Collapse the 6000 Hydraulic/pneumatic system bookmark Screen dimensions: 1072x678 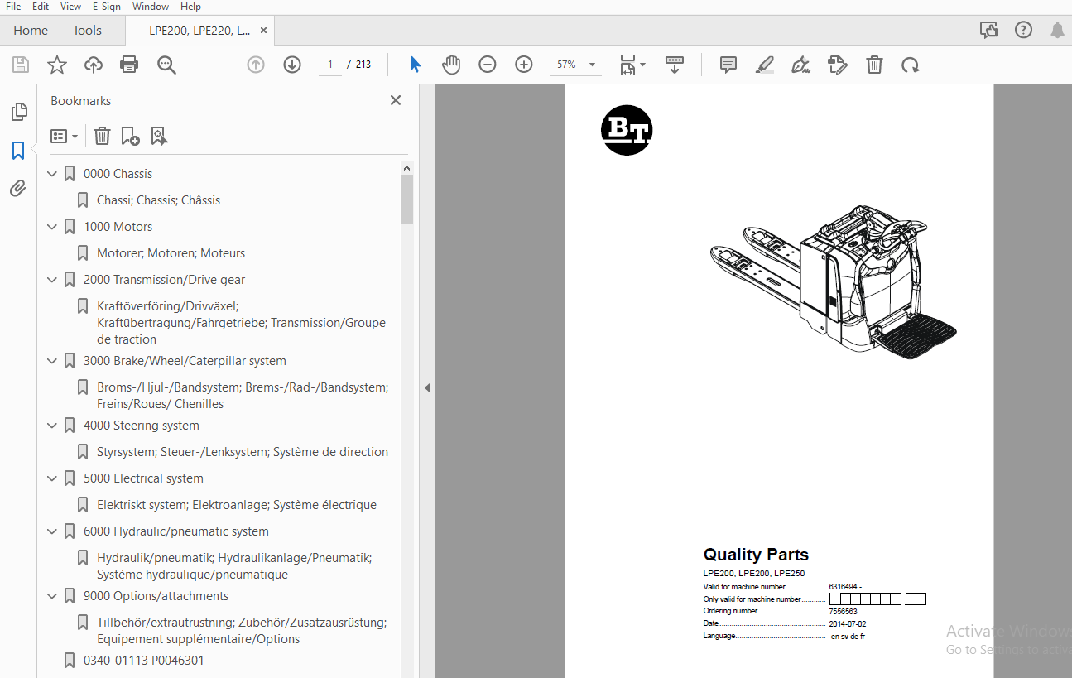pyautogui.click(x=52, y=531)
